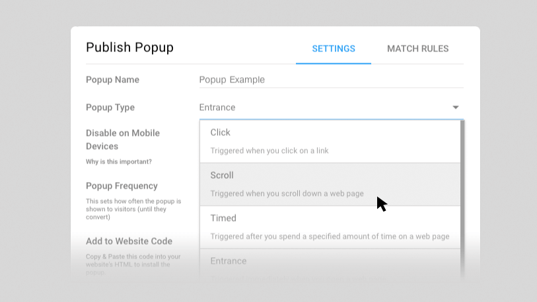The width and height of the screenshot is (537, 302).
Task: Click the Publish Popup dialog title
Action: coord(129,47)
